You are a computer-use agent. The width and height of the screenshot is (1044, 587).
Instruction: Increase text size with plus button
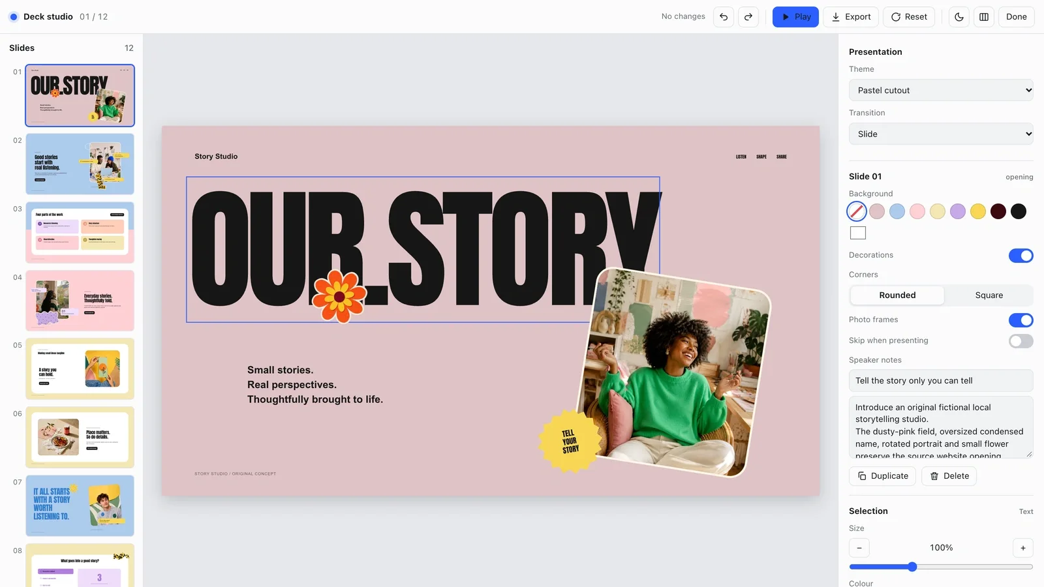pyautogui.click(x=1023, y=548)
